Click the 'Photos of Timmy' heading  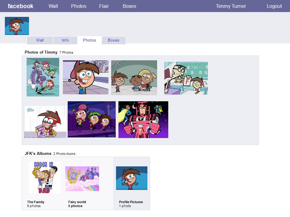click(41, 52)
